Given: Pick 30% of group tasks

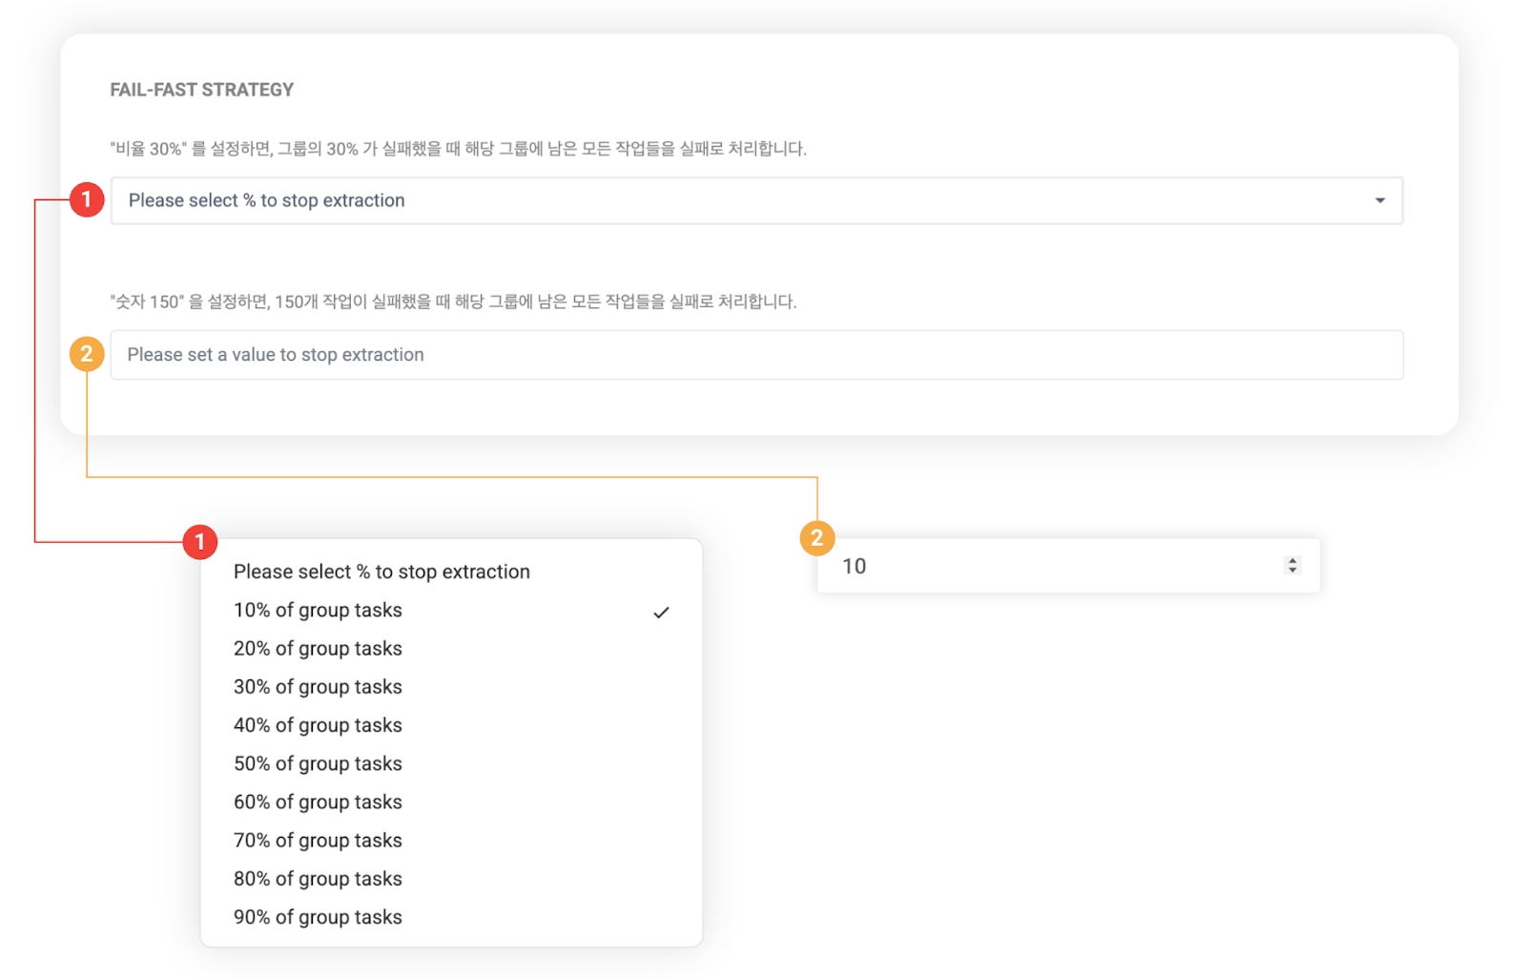Looking at the screenshot, I should [318, 687].
